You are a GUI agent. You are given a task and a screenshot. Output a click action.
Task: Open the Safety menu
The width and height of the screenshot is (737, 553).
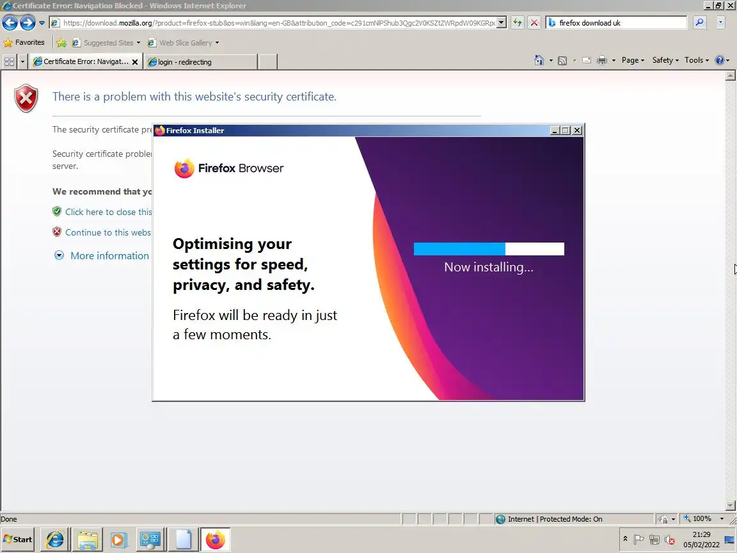pyautogui.click(x=665, y=60)
